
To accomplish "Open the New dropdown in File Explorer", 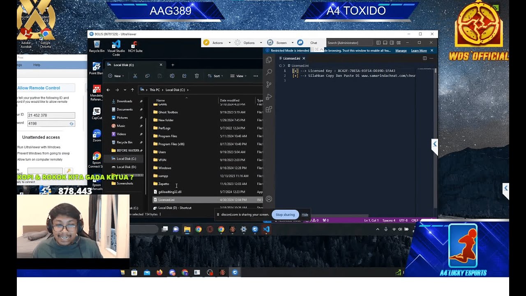I will point(116,76).
